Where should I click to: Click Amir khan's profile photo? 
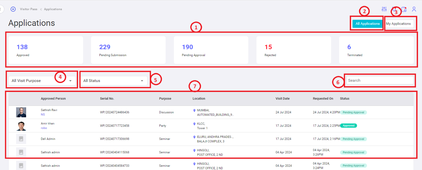(21, 126)
